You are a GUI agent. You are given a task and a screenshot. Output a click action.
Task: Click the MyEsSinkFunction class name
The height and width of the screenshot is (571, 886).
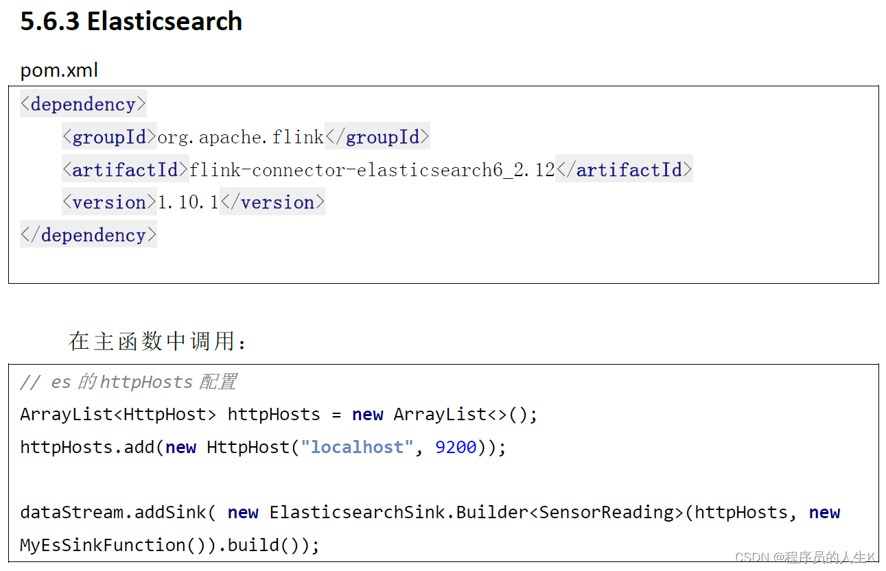[103, 546]
